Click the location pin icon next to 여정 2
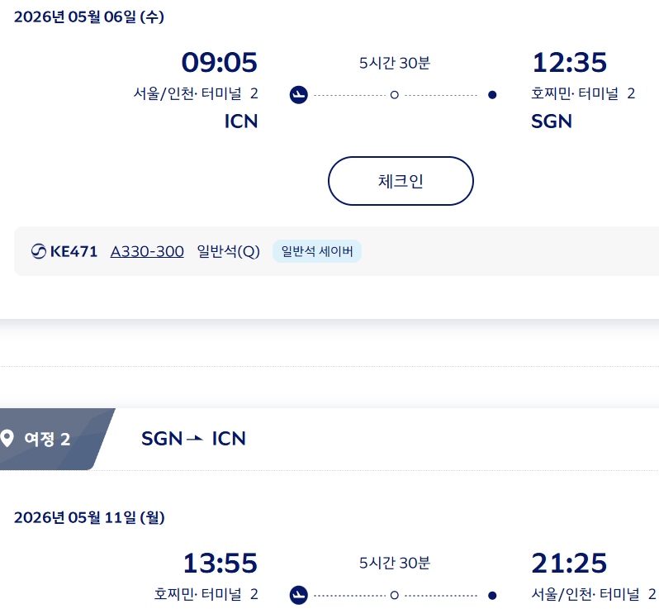The width and height of the screenshot is (659, 609). 8,438
